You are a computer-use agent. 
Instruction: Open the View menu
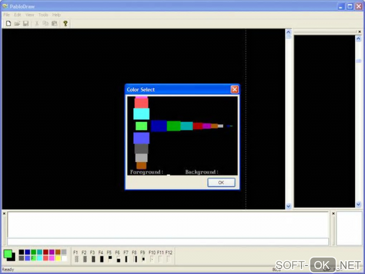point(30,15)
